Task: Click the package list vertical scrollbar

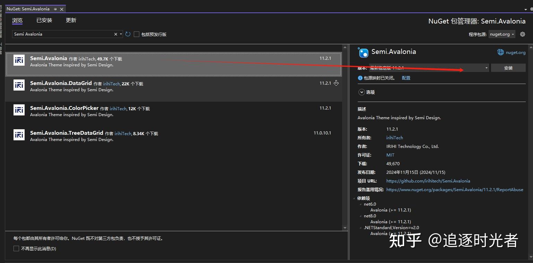Action: pos(345,138)
